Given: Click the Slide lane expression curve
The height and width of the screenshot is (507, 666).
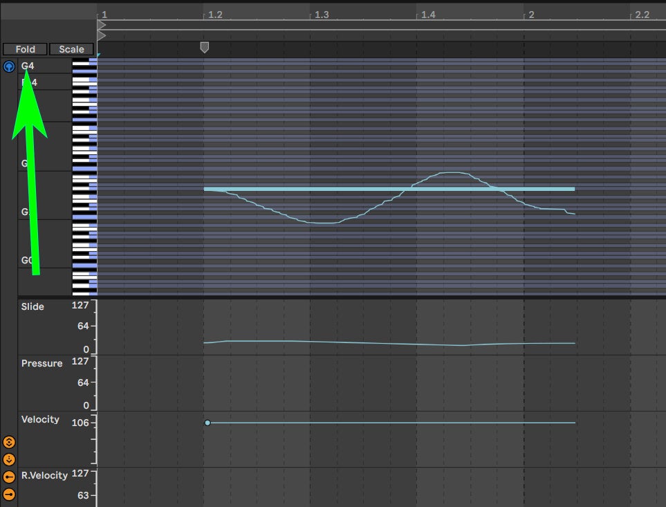Looking at the screenshot, I should 389,342.
